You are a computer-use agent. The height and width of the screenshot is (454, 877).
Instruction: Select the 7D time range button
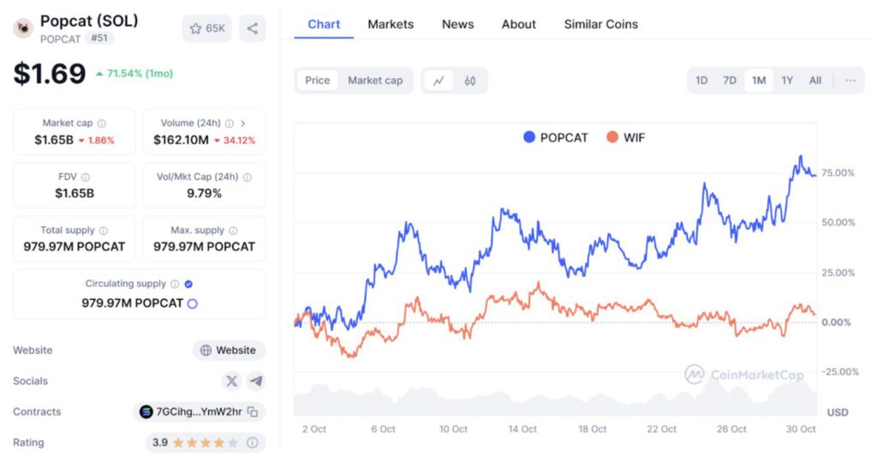pos(730,81)
